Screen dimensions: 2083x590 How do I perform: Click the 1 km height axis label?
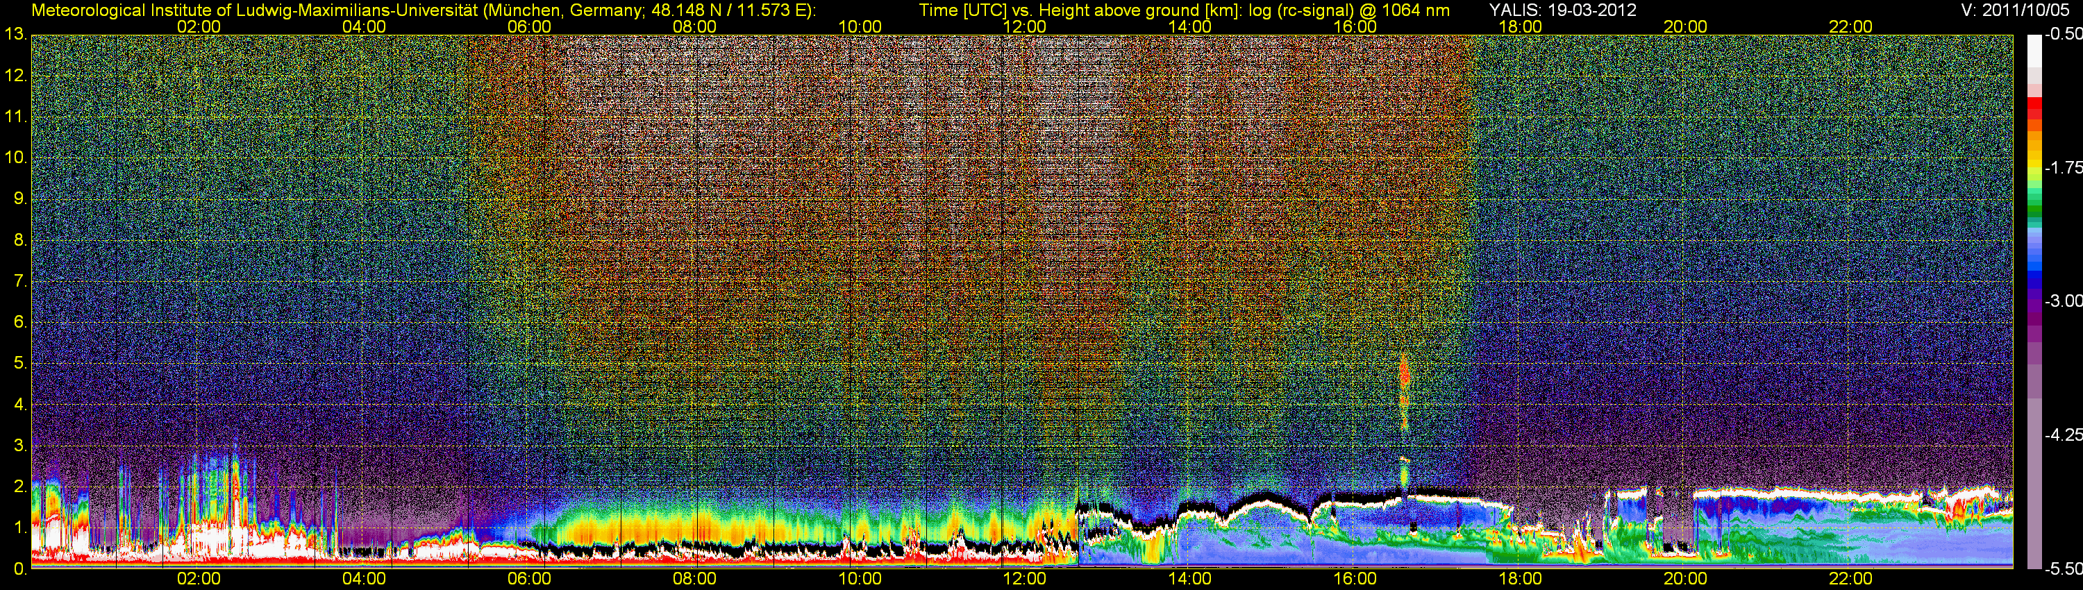[x=20, y=527]
